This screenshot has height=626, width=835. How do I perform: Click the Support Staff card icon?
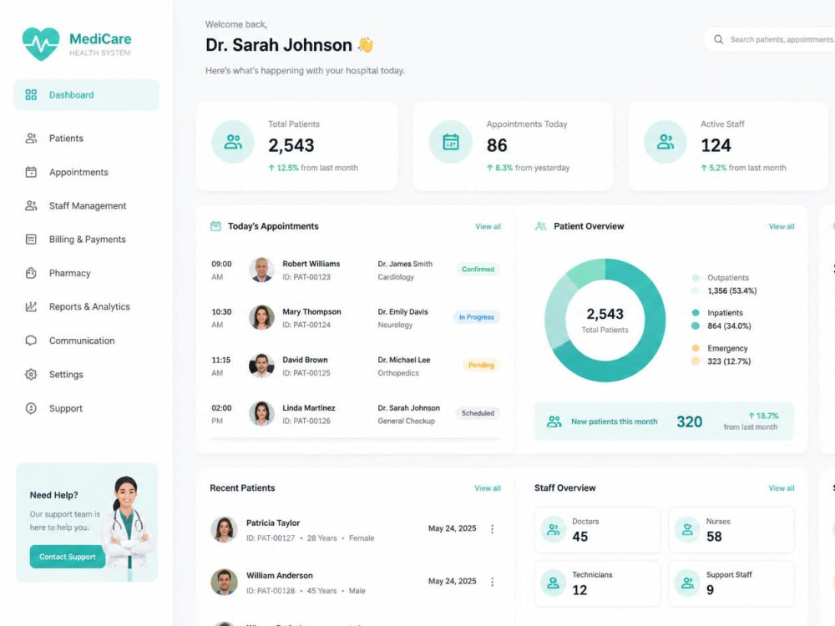687,583
